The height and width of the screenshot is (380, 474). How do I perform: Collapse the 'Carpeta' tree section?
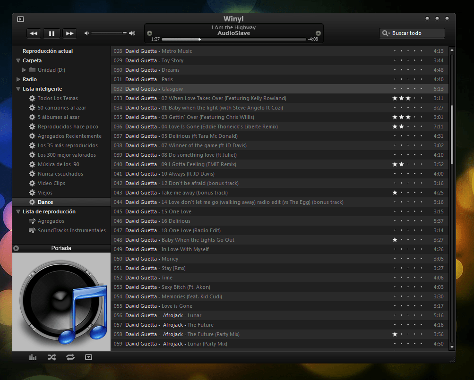click(17, 60)
